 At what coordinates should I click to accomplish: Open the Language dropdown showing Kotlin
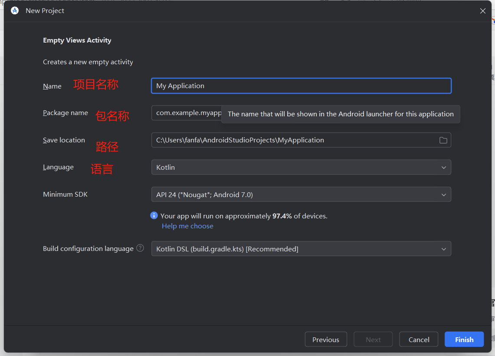[x=301, y=168]
